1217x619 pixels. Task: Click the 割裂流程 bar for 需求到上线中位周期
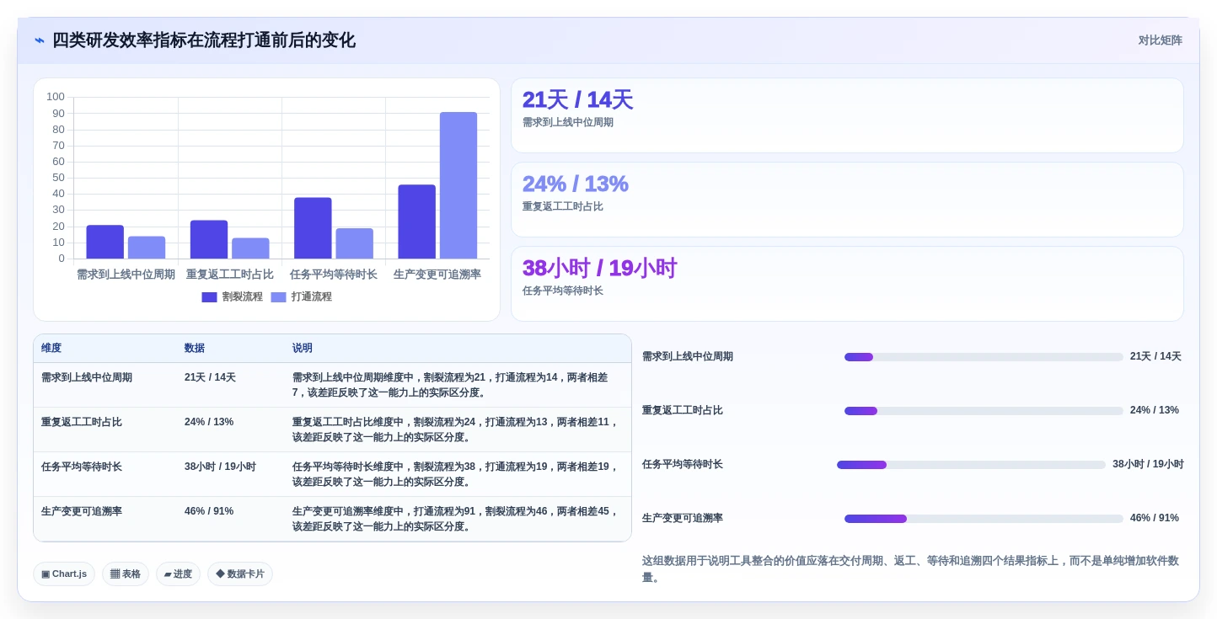105,242
